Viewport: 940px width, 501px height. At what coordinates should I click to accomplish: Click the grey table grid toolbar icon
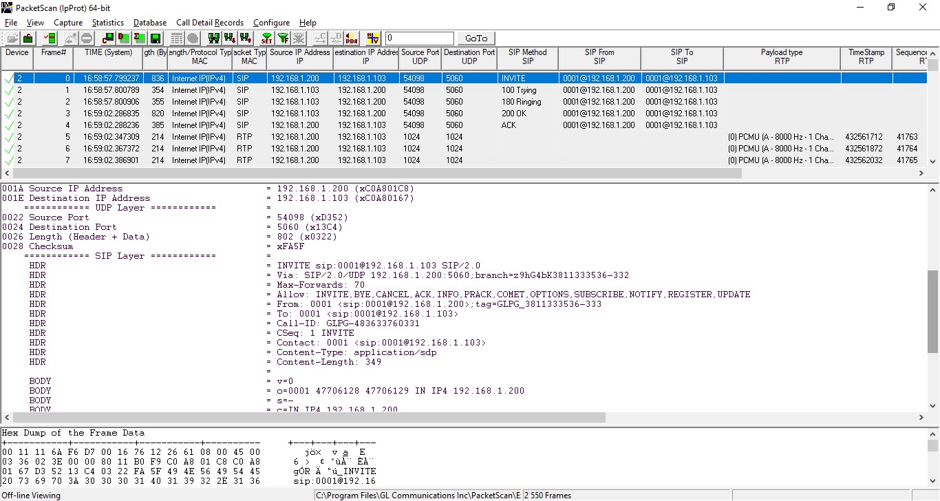point(177,39)
